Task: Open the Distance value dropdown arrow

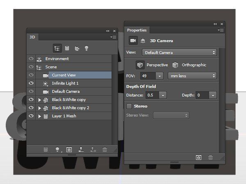Action: pos(163,95)
